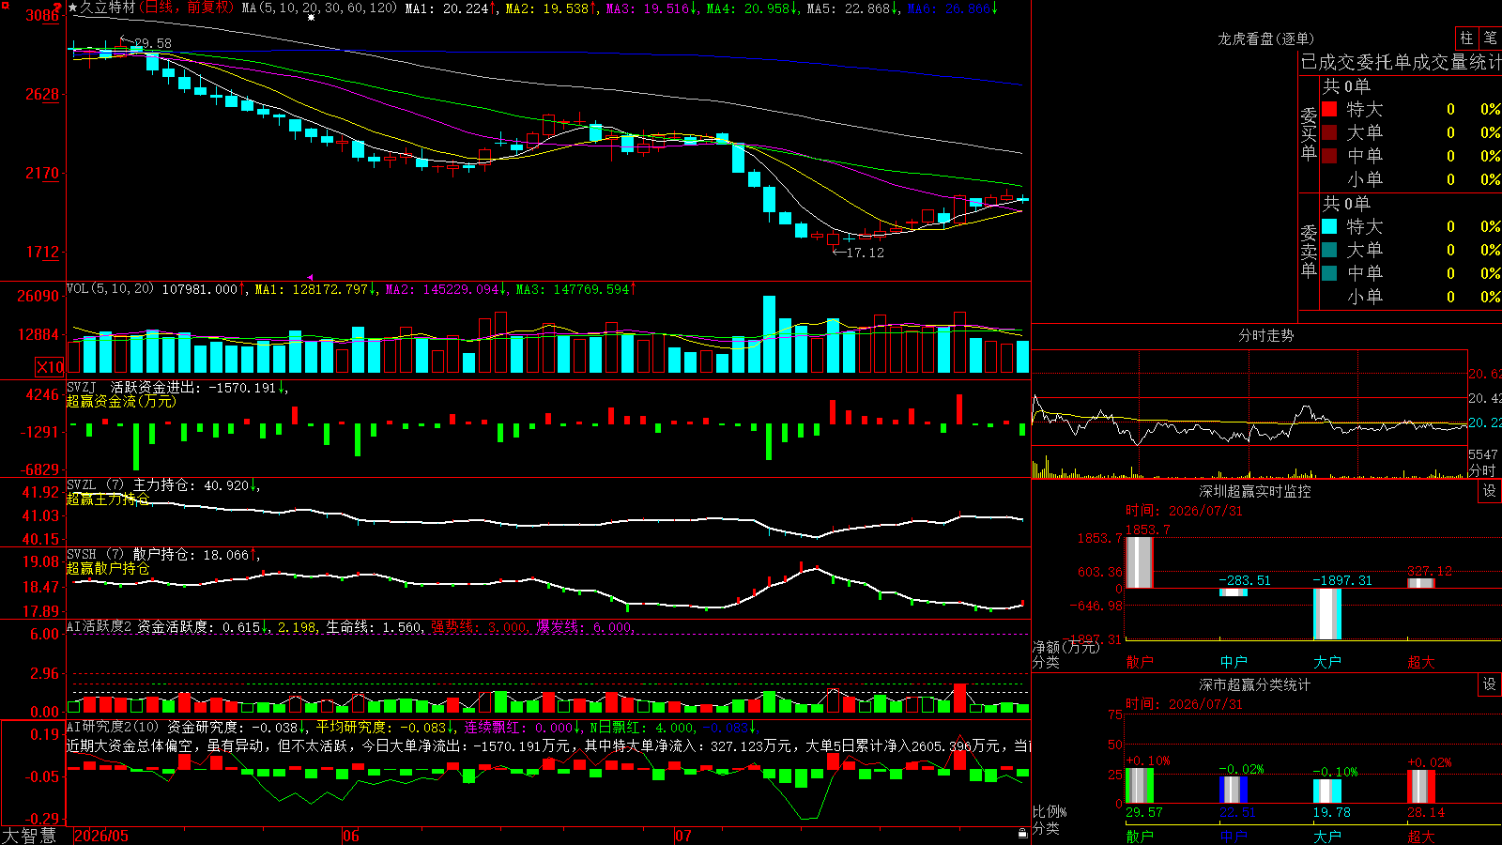The width and height of the screenshot is (1502, 845).
Task: Click the 超大 net amount bar labelled 327.12
Action: 1420,583
